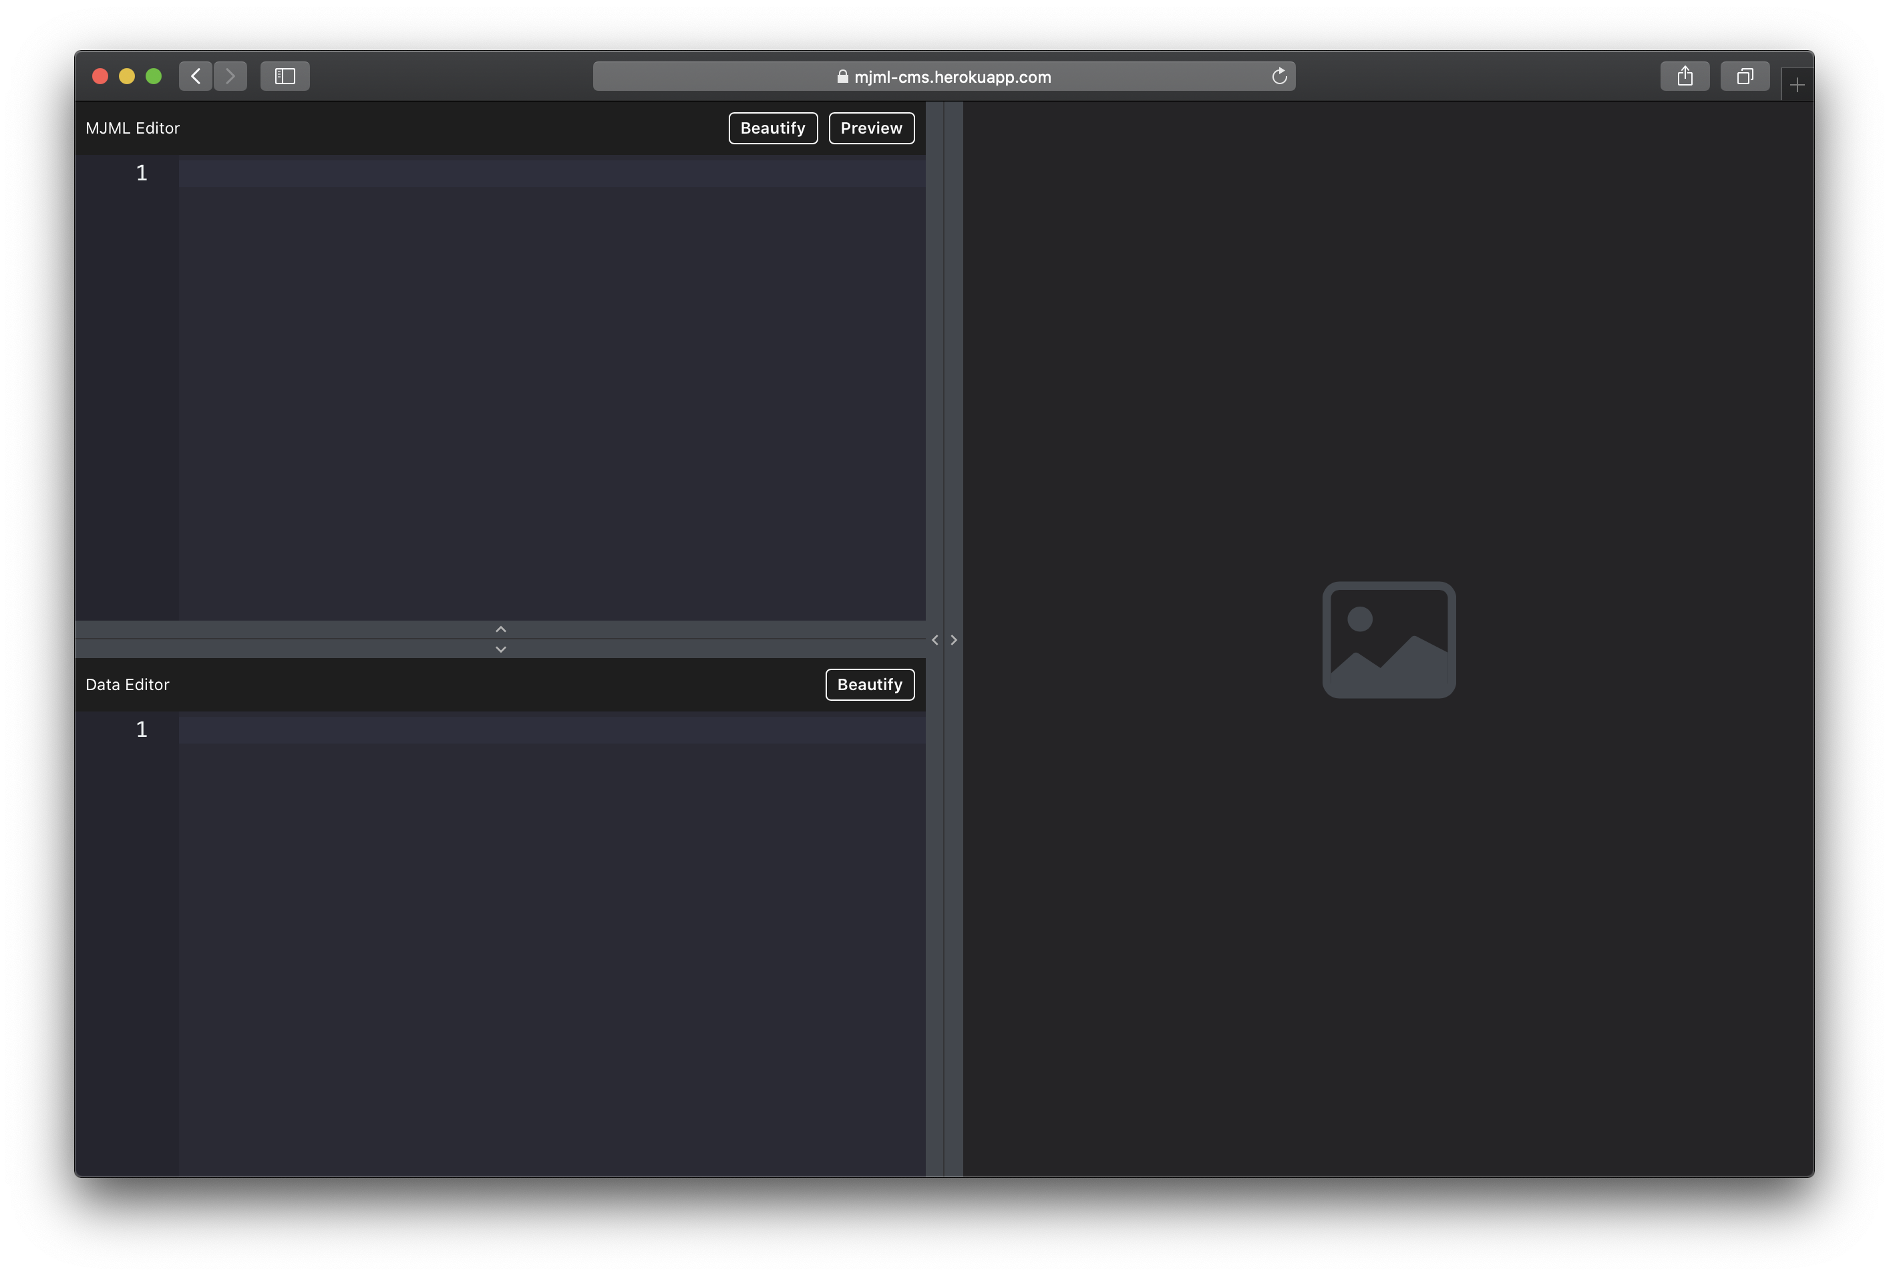
Task: Open the share sheet icon
Action: point(1684,76)
